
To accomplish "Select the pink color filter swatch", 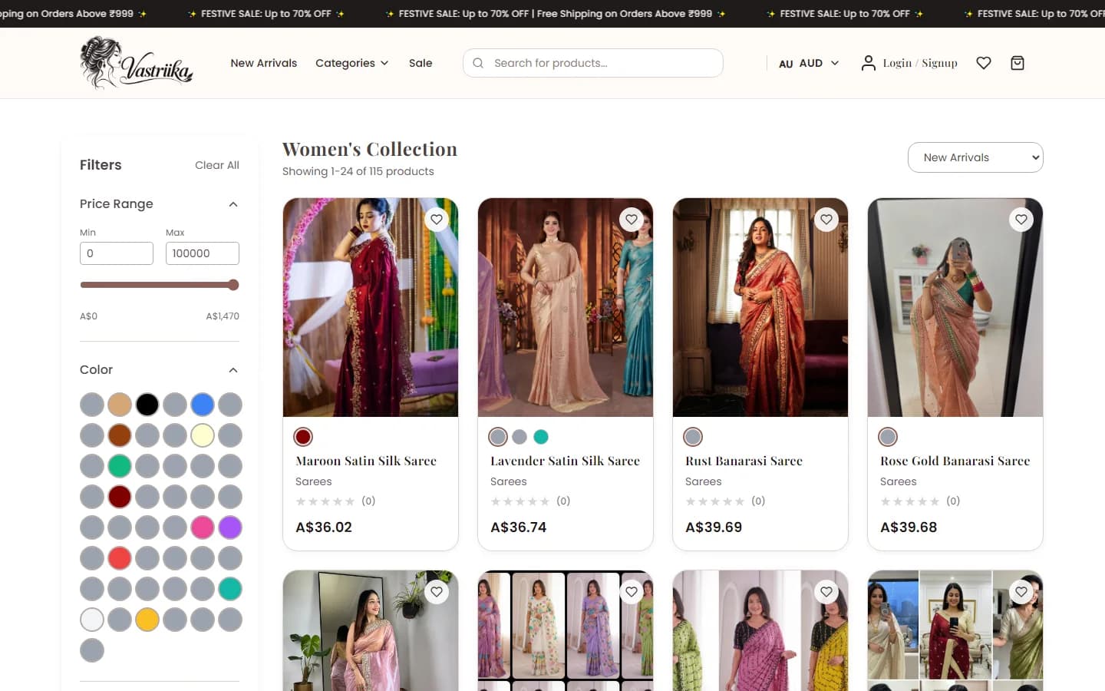I will (203, 527).
